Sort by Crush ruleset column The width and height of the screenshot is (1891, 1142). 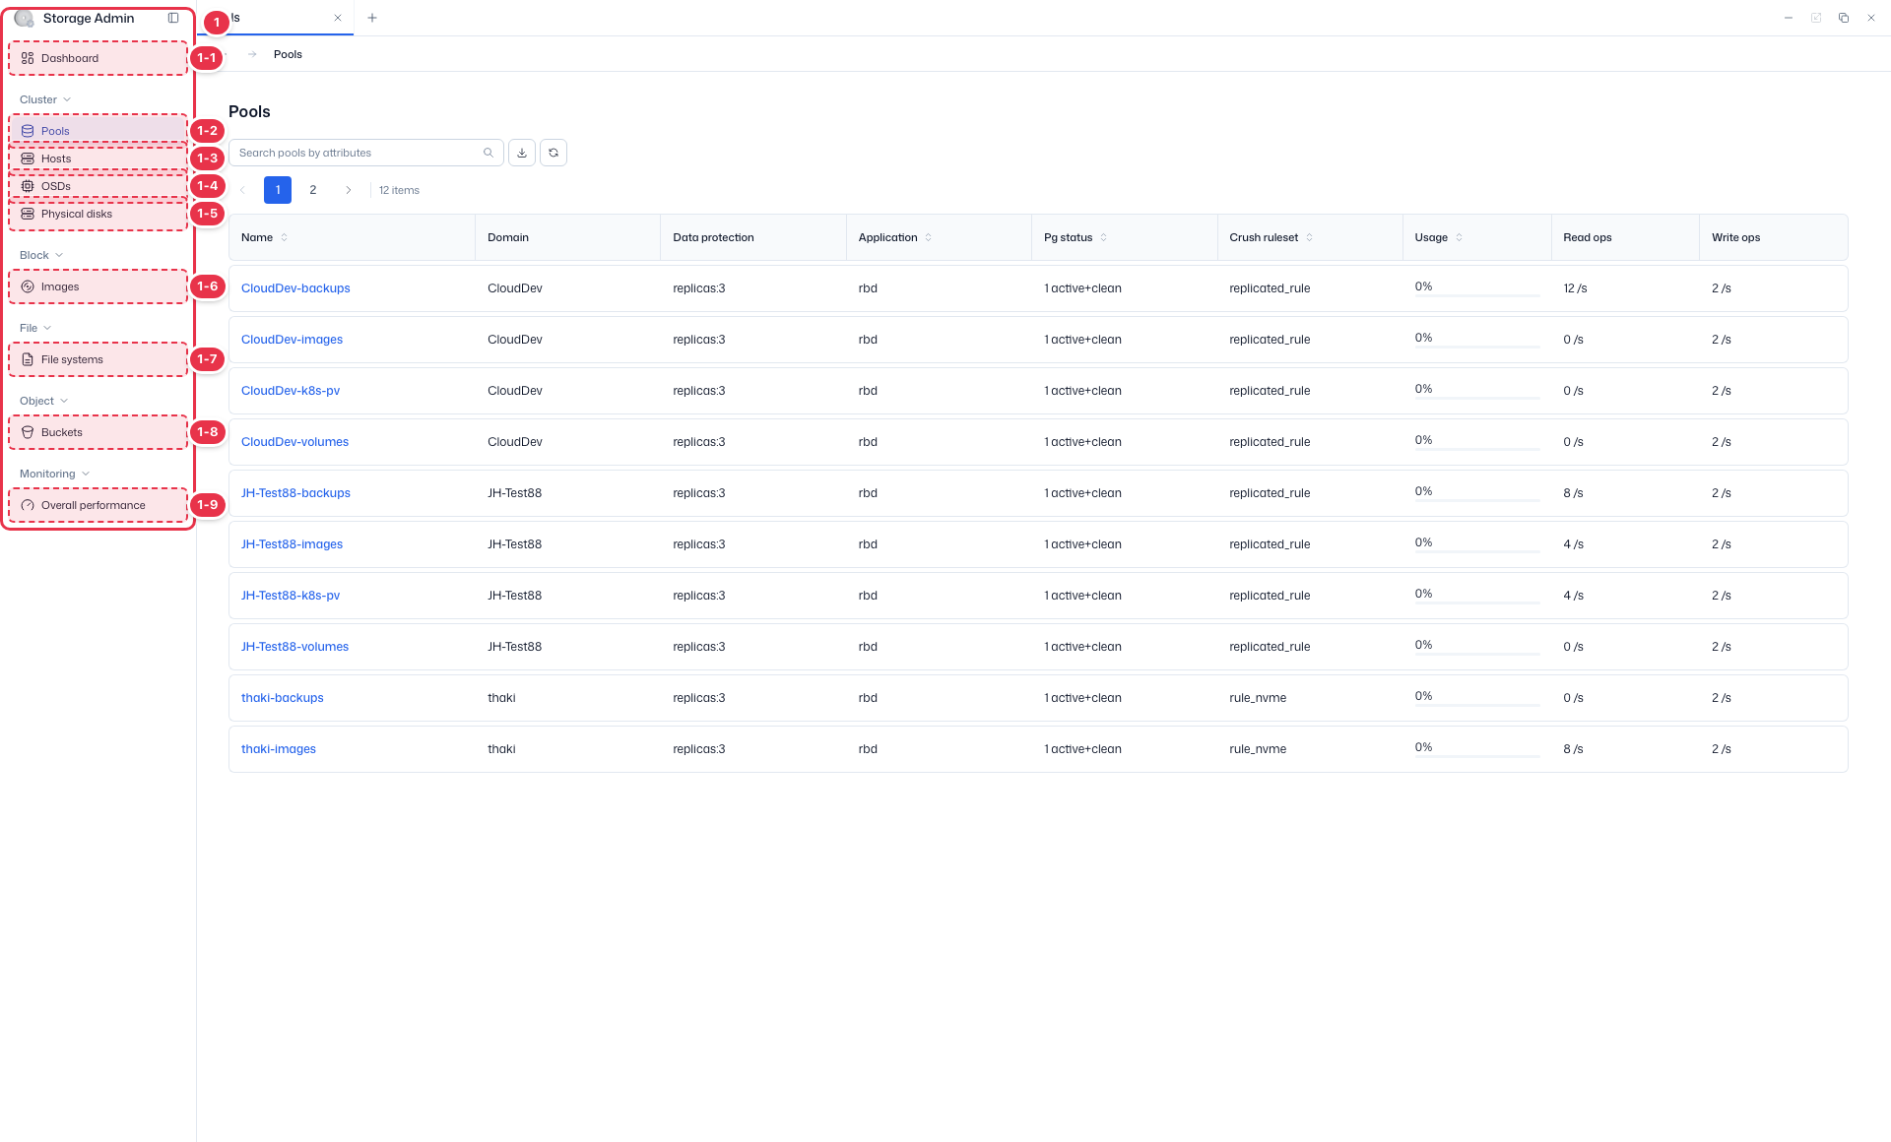click(x=1309, y=237)
